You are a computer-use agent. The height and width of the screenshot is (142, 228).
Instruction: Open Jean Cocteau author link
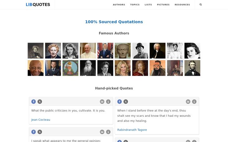pos(41,120)
